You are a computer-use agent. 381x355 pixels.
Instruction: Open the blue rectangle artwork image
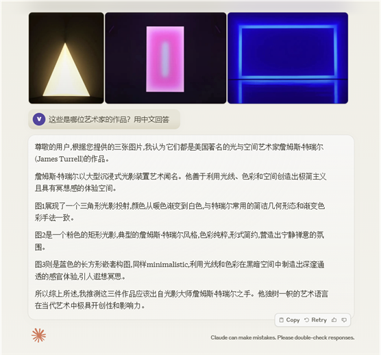288,58
